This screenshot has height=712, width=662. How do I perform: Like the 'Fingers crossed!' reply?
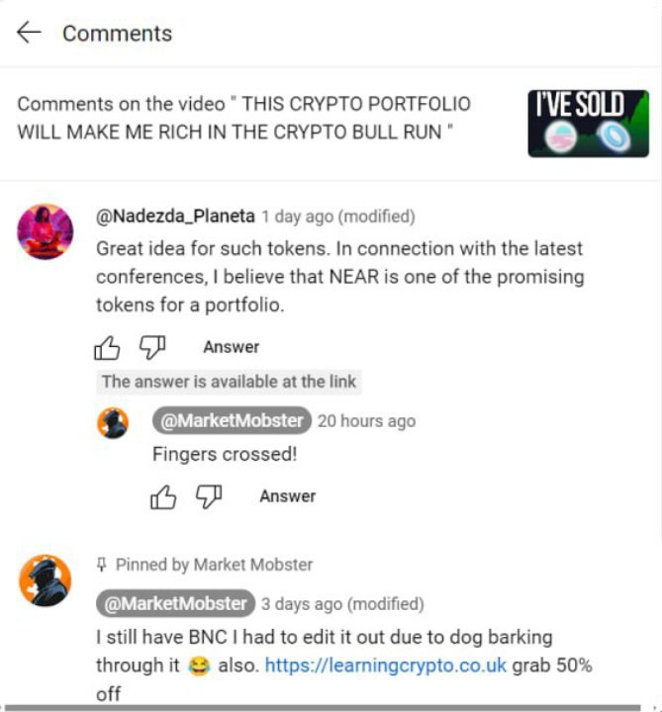[x=163, y=496]
